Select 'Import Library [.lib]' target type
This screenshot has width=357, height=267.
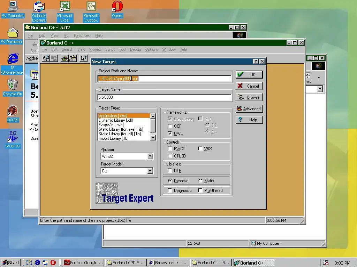[x=113, y=138]
